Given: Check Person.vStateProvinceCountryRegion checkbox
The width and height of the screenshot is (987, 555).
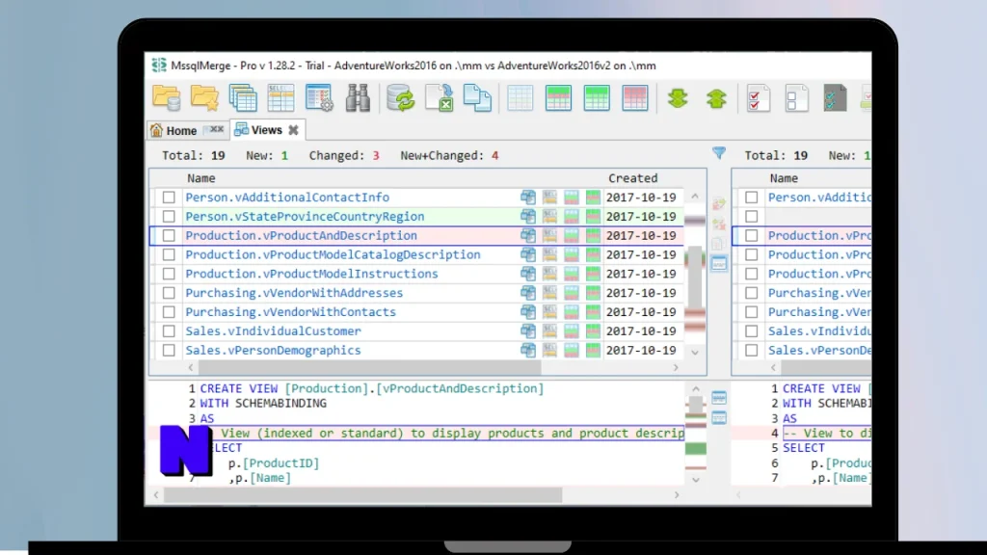Looking at the screenshot, I should 169,217.
